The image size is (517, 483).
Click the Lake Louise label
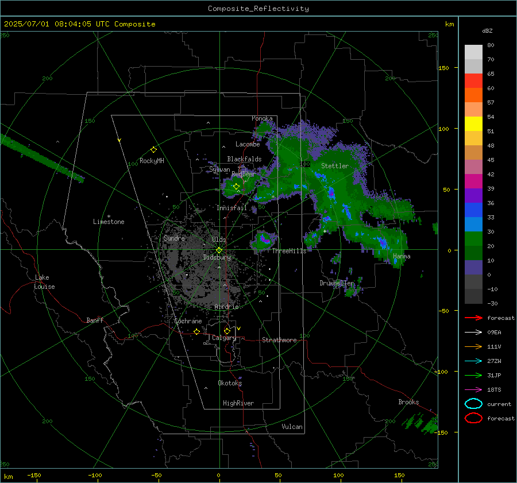[44, 282]
